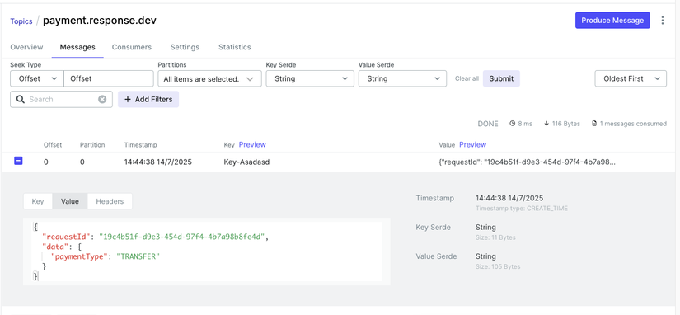Click Timestamp type: CREATE_TIME text

[522, 209]
